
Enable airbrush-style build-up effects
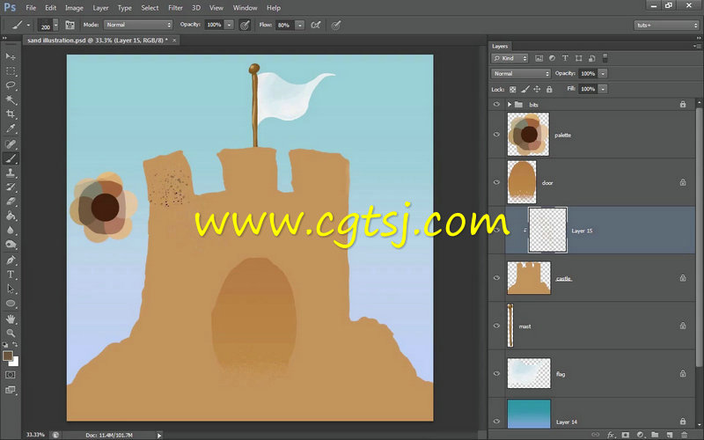click(x=316, y=26)
